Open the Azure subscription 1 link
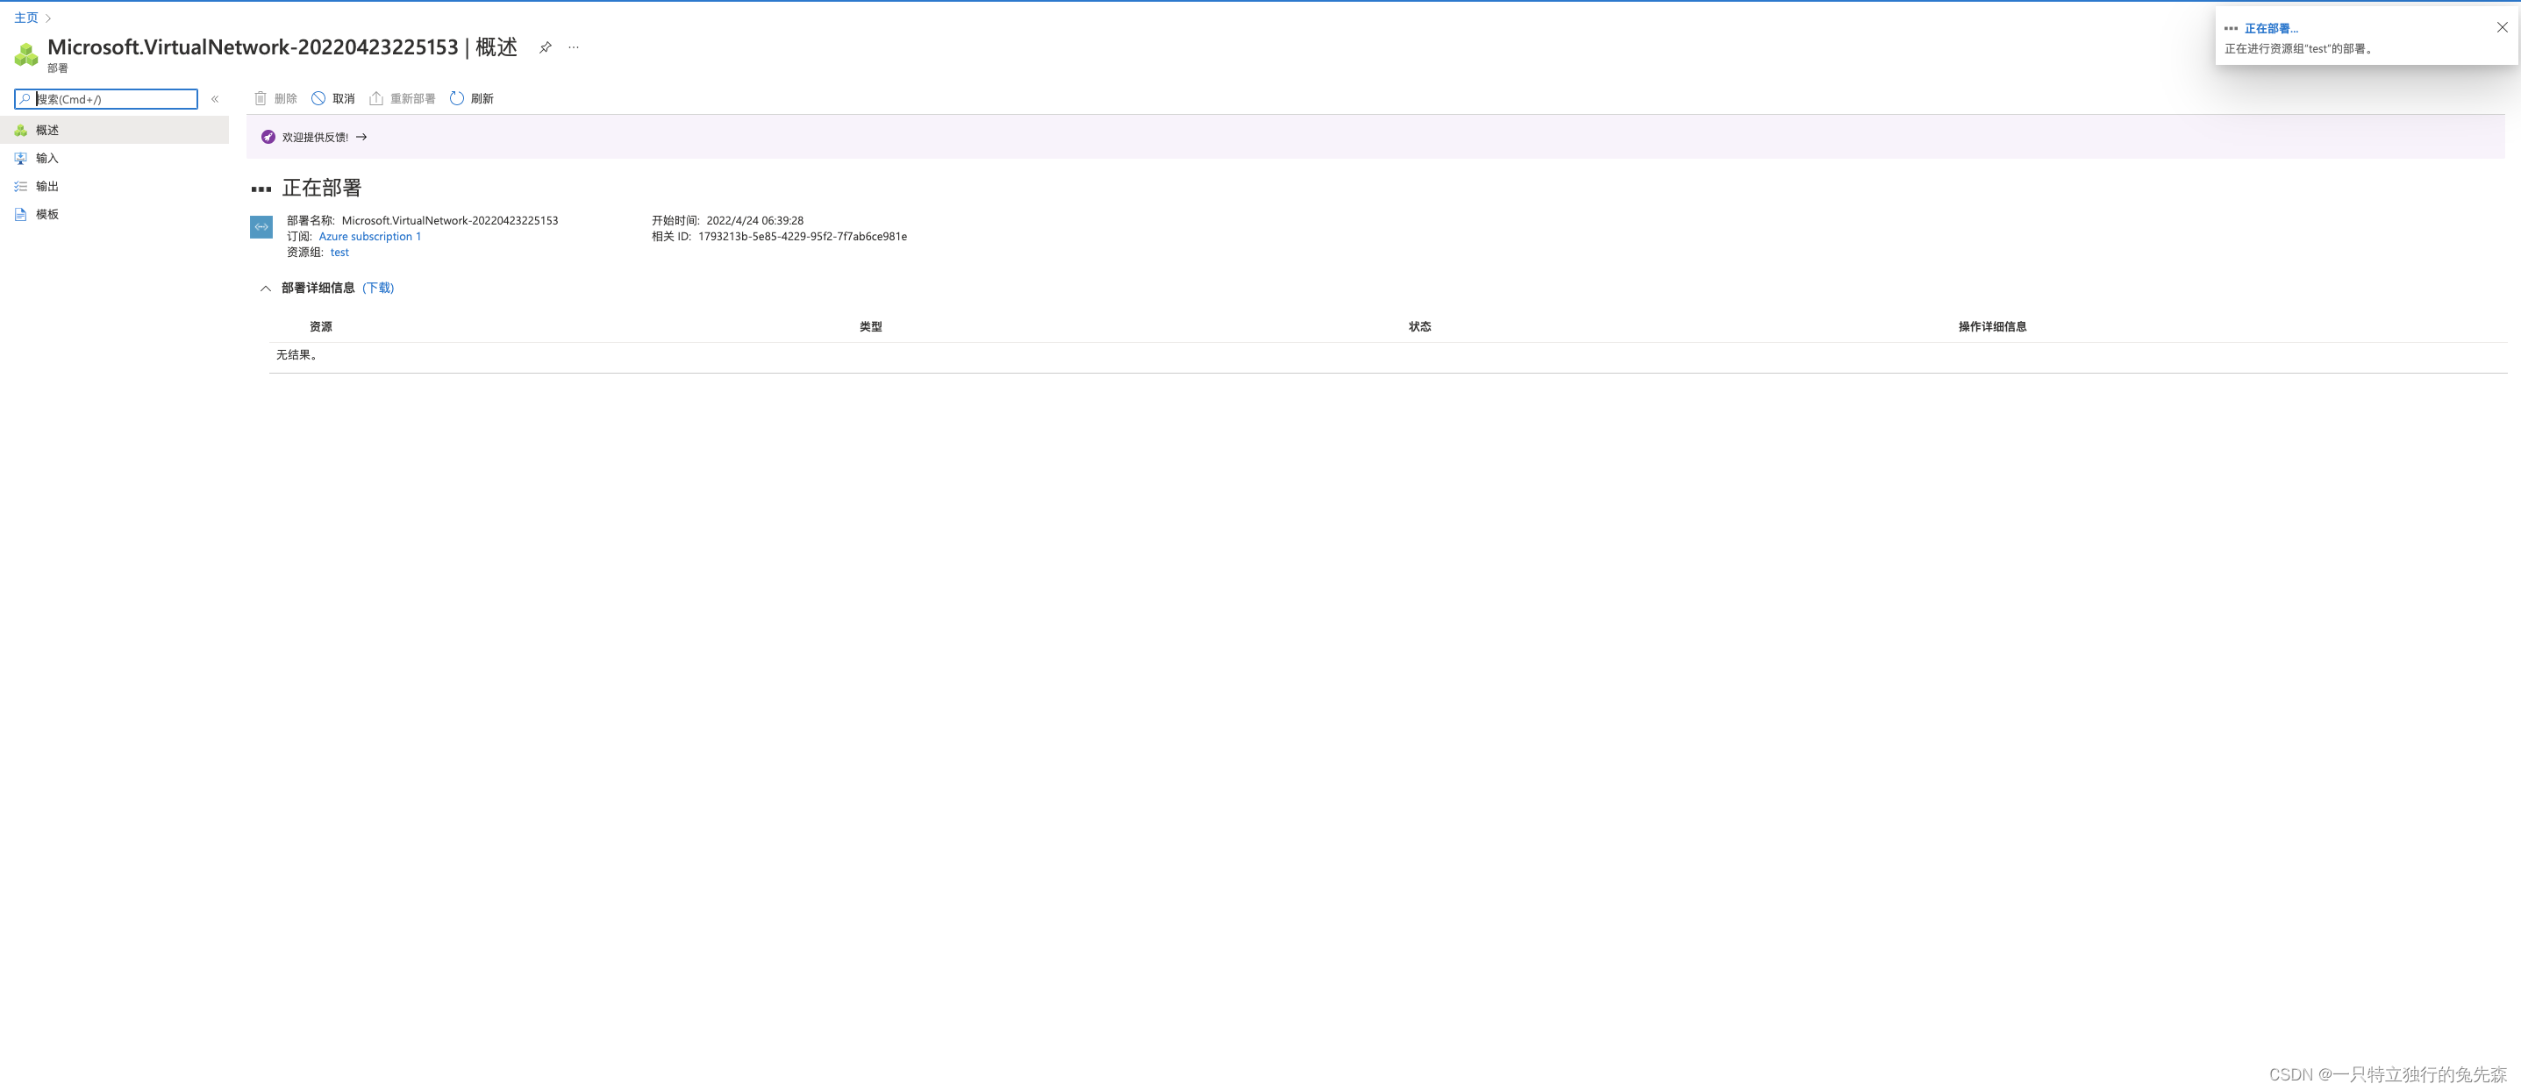The image size is (2521, 1091). coord(370,237)
